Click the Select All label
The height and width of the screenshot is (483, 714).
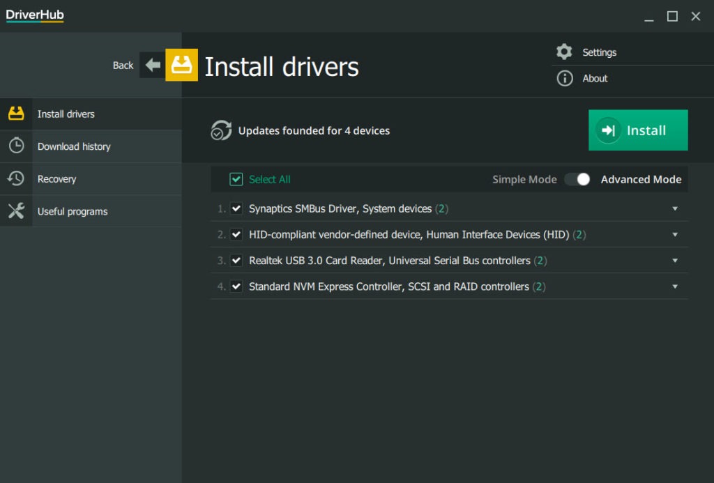coord(270,179)
